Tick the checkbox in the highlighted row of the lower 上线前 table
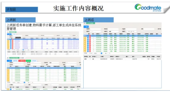This screenshot has width=170, height=92. coord(8,68)
